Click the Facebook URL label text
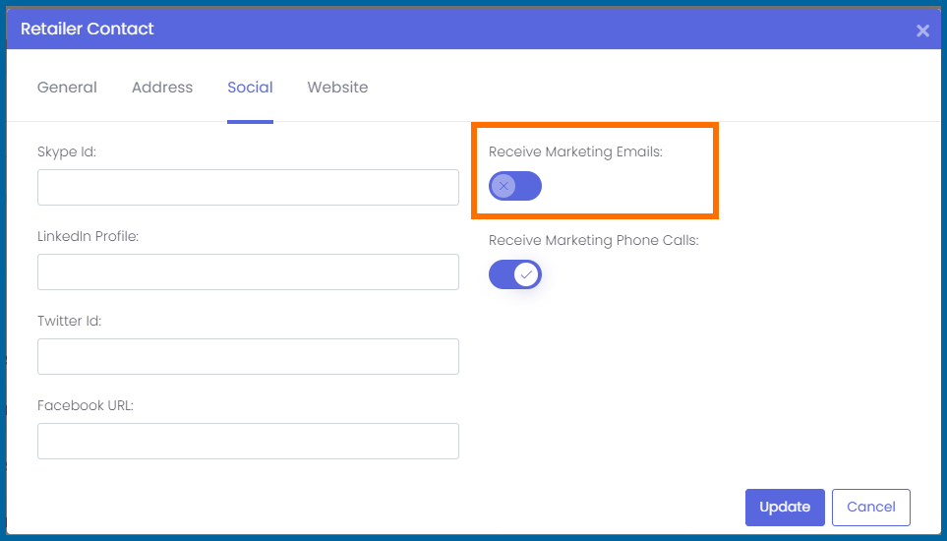Screen dimensions: 947x541 coord(86,405)
